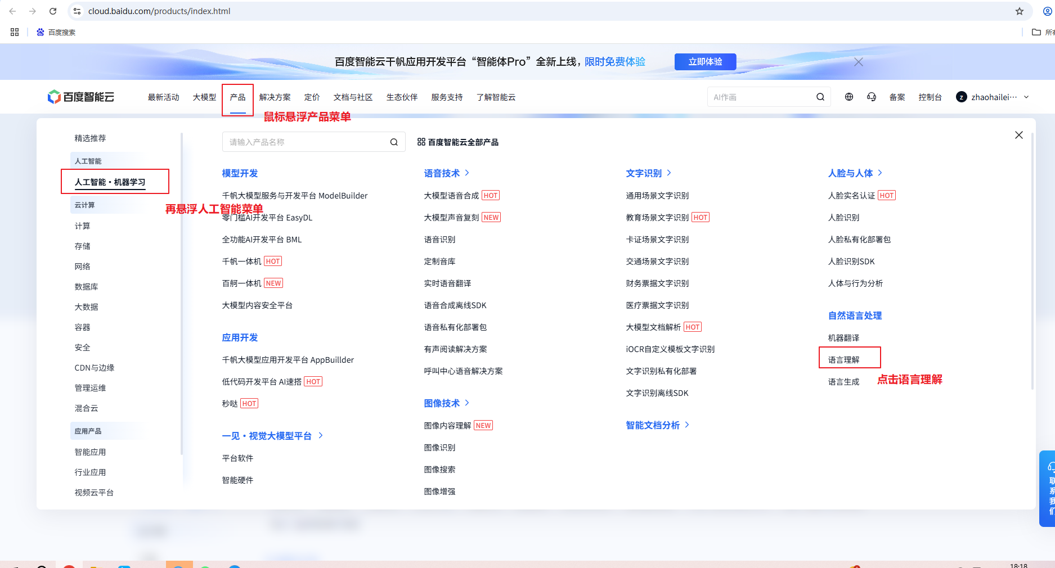Image resolution: width=1055 pixels, height=568 pixels.
Task: Open 千帆大模型应用开发平台 AppBuillder link
Action: click(x=288, y=360)
